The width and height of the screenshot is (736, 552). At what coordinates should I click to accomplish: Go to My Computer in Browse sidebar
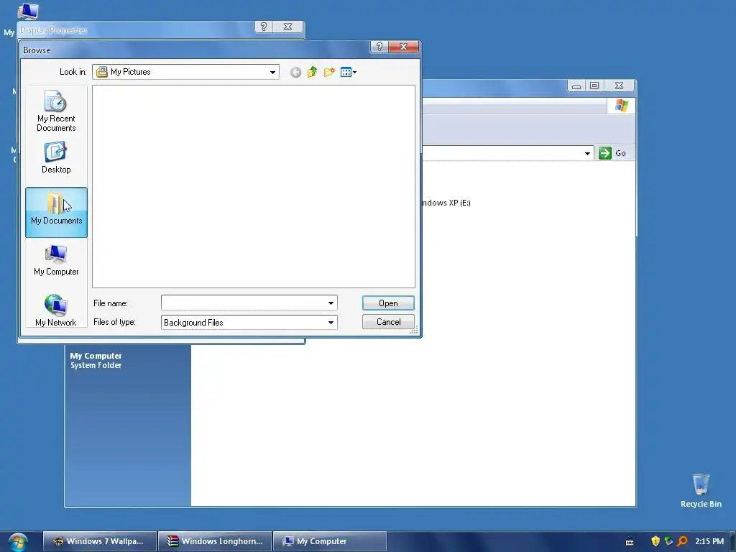coord(56,260)
